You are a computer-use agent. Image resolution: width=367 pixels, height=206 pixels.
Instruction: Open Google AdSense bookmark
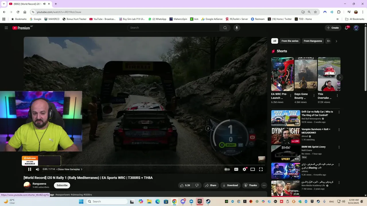212,19
